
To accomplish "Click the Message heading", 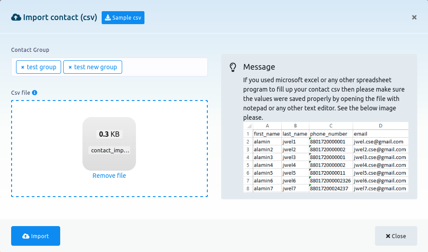I will [x=259, y=67].
